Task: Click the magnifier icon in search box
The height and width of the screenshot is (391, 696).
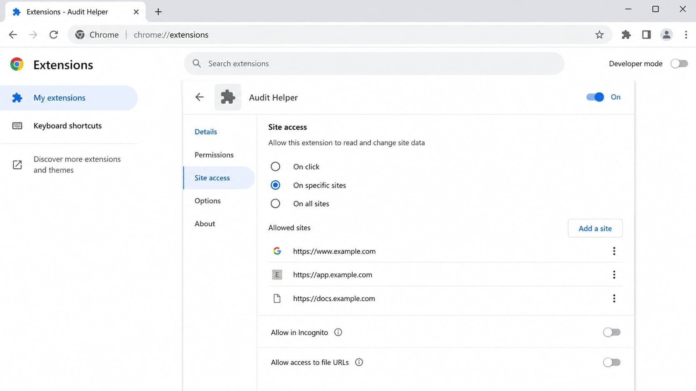Action: (197, 63)
